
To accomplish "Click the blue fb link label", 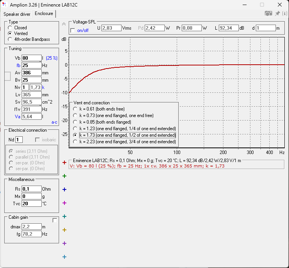I will (x=18, y=65).
